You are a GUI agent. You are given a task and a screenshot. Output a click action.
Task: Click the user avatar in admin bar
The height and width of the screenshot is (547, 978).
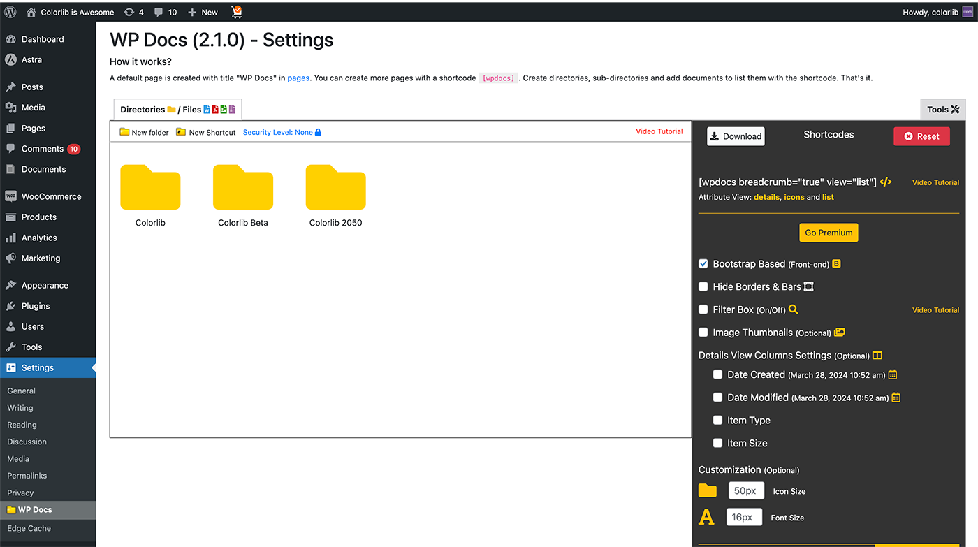click(x=968, y=12)
